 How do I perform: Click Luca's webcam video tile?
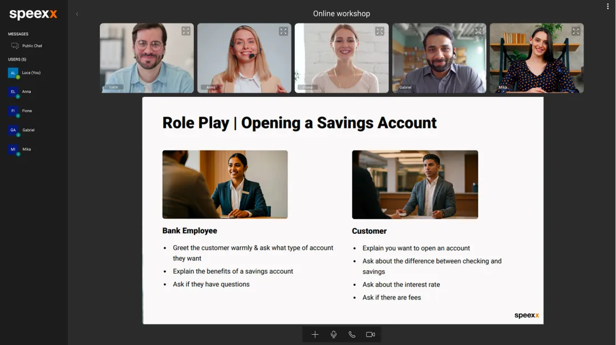pos(147,58)
